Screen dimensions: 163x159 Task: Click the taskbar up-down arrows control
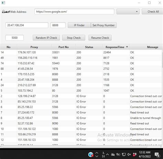click(x=97, y=155)
